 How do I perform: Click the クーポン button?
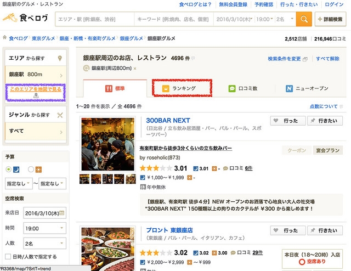[297, 150]
